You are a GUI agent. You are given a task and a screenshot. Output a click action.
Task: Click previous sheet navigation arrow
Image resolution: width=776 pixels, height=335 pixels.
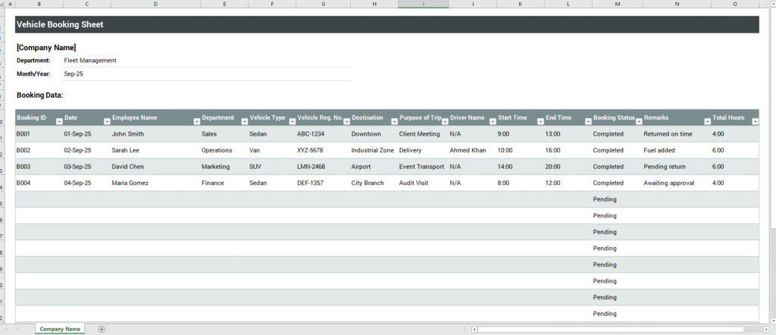[8, 329]
